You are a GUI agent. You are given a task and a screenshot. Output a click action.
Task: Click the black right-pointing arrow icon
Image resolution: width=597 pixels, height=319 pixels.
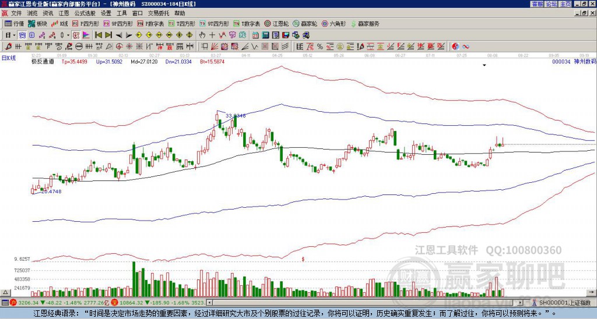[129, 36]
